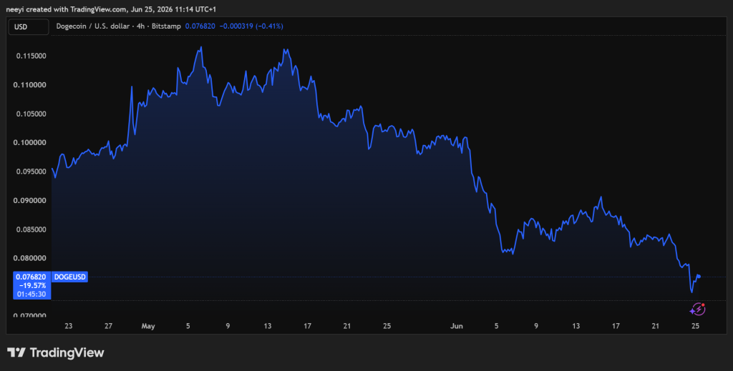Click the May label on time axis
This screenshot has width=733, height=371.
click(x=147, y=326)
